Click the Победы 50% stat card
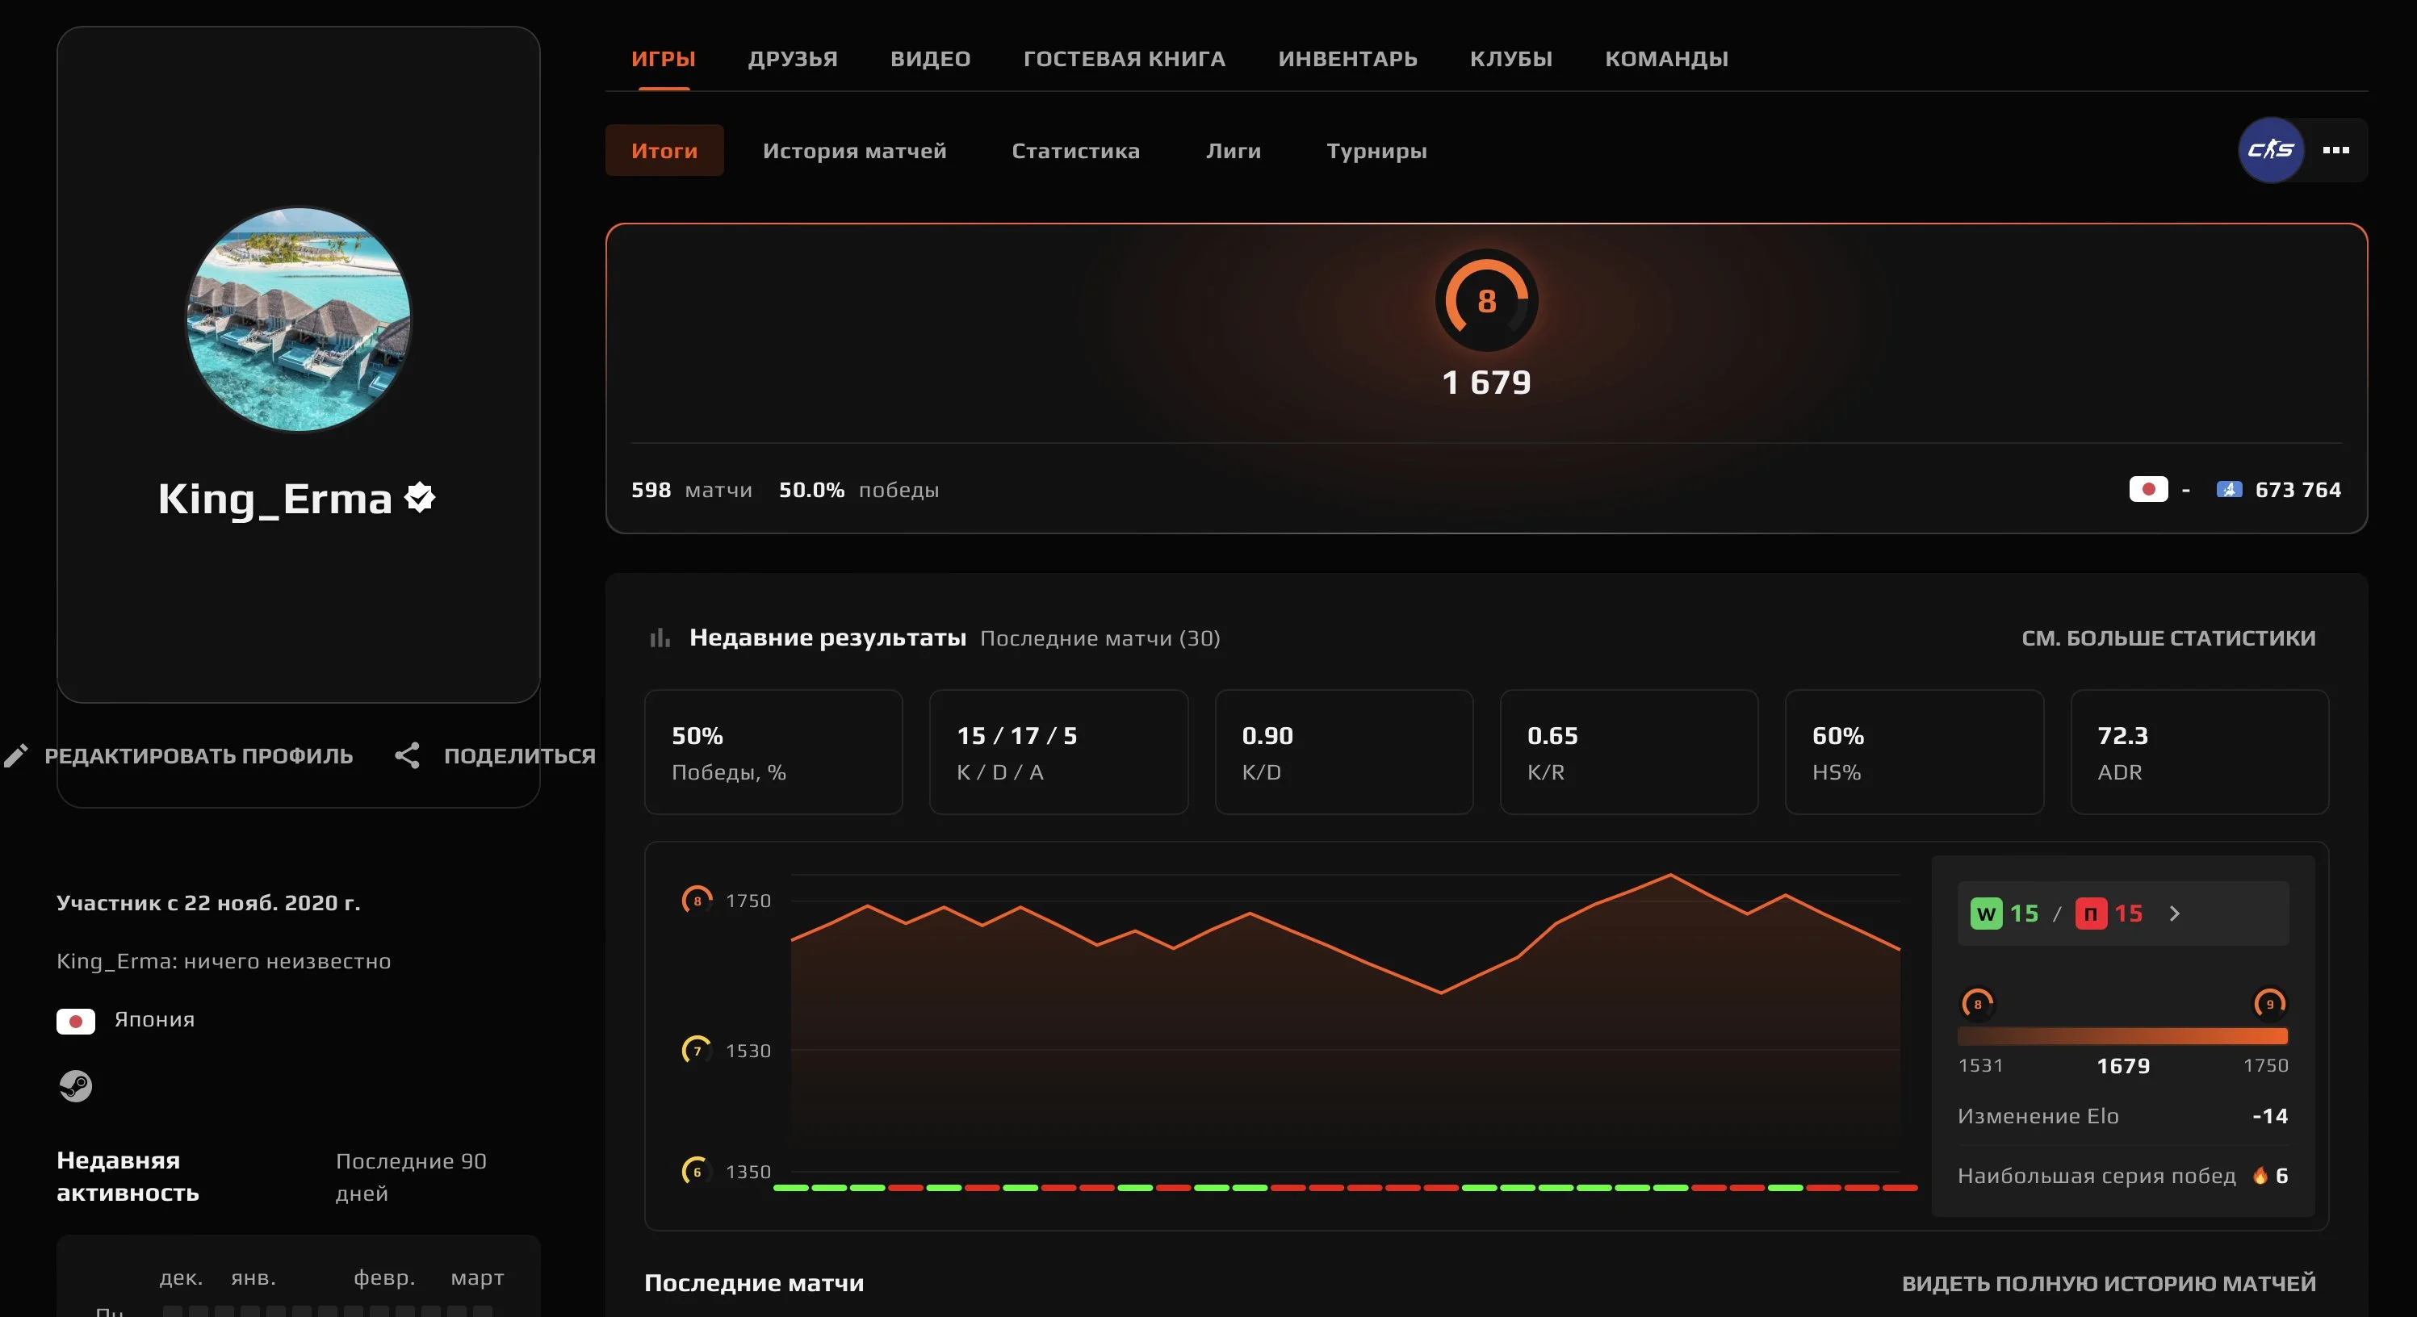The height and width of the screenshot is (1317, 2417). (x=773, y=752)
